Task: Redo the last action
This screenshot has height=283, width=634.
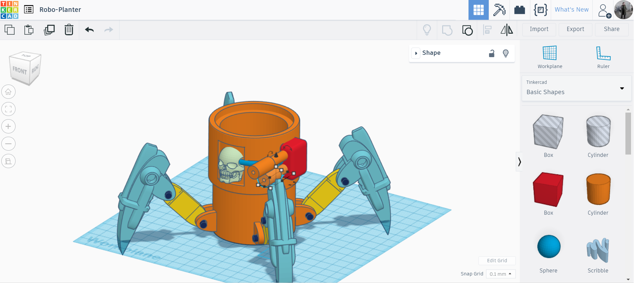Action: [x=109, y=30]
